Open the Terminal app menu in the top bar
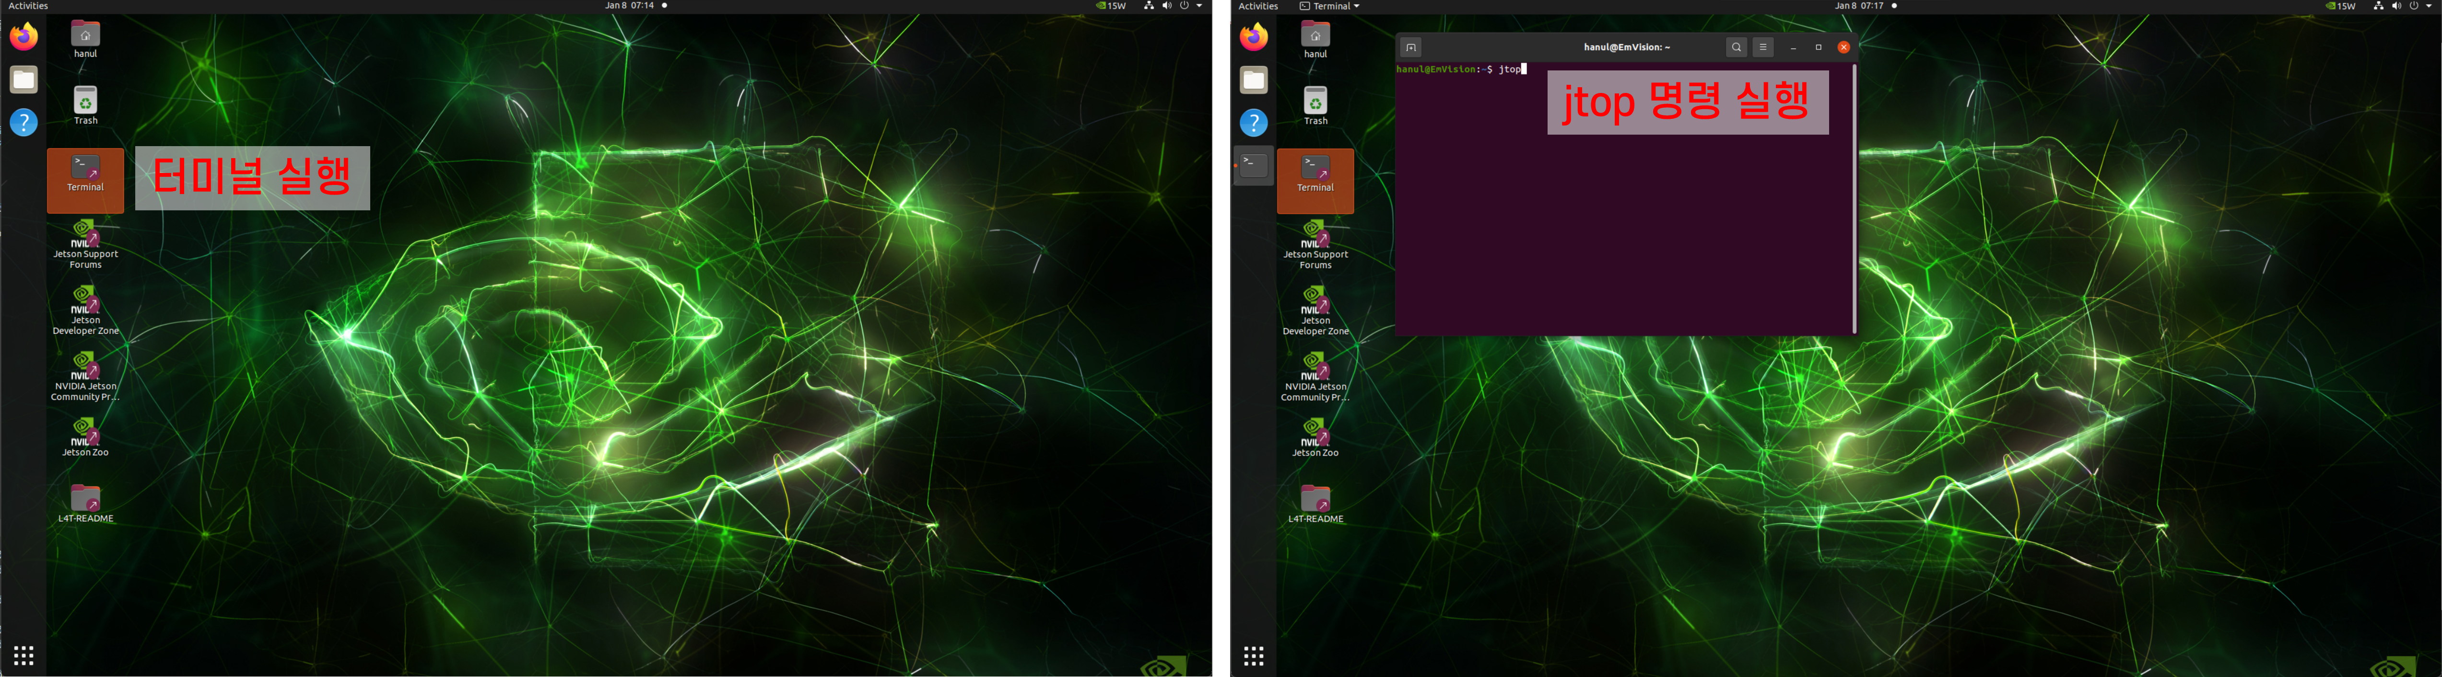 1329,6
